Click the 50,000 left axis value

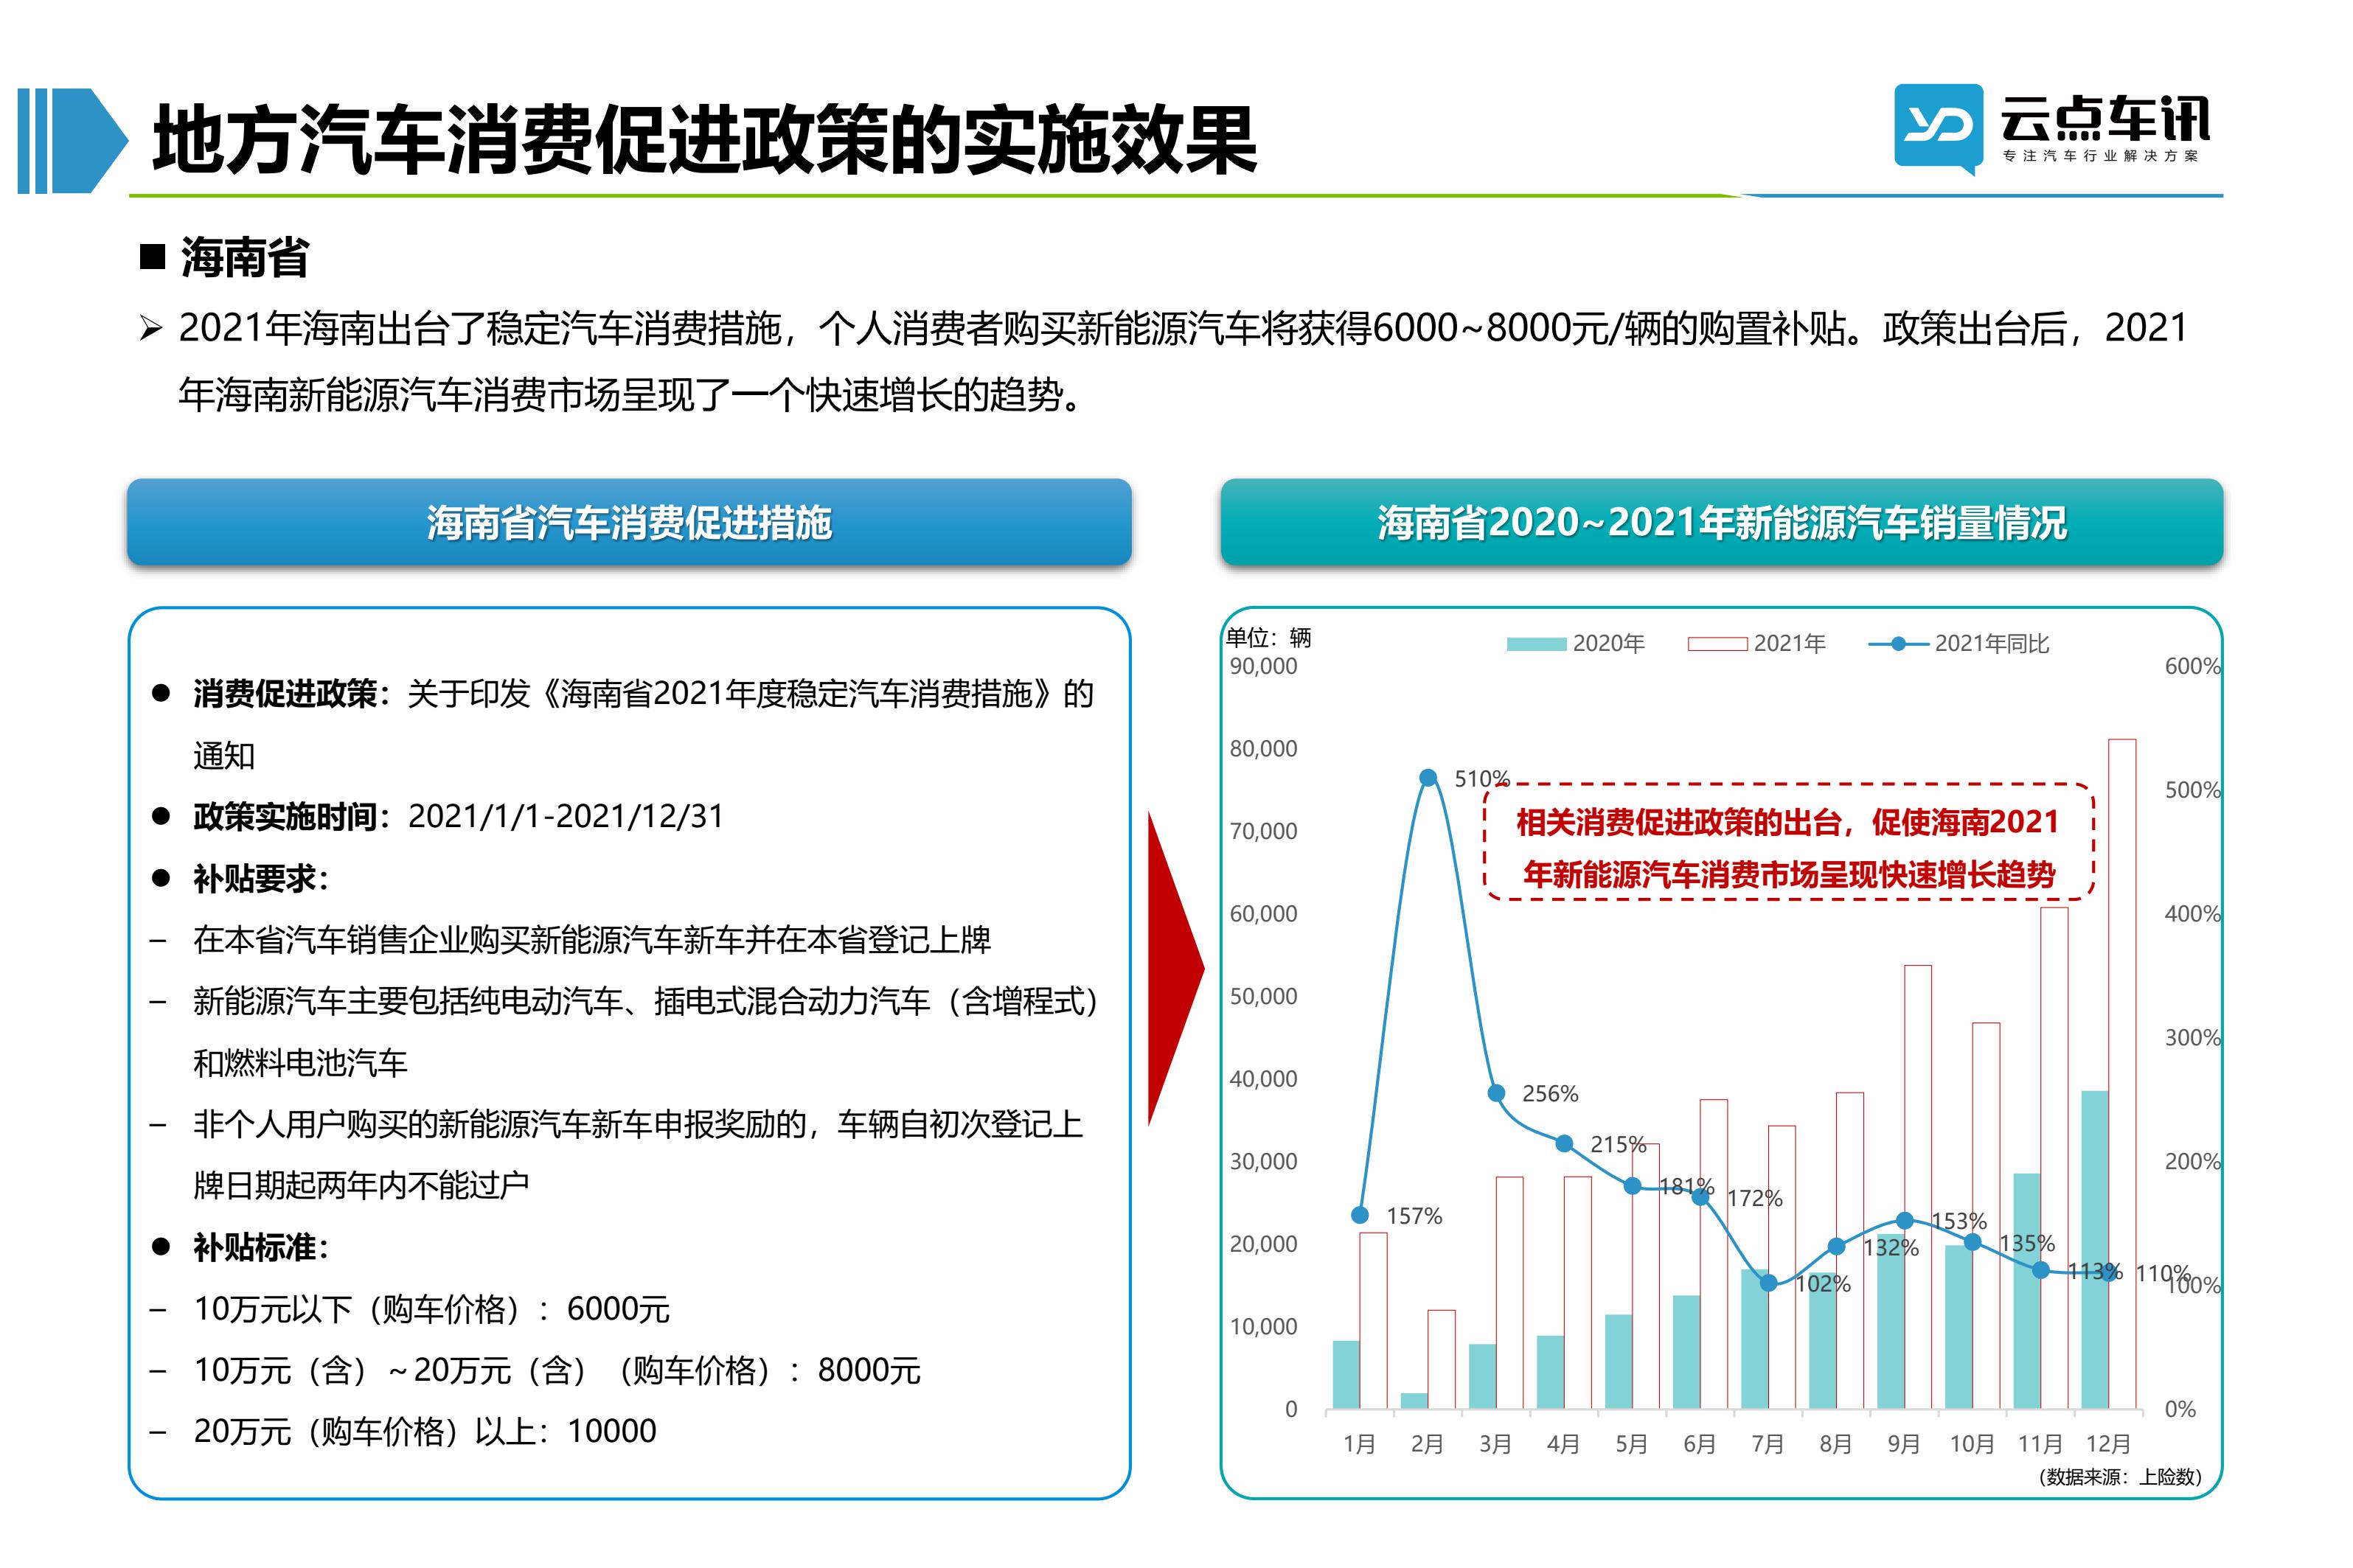[1263, 996]
